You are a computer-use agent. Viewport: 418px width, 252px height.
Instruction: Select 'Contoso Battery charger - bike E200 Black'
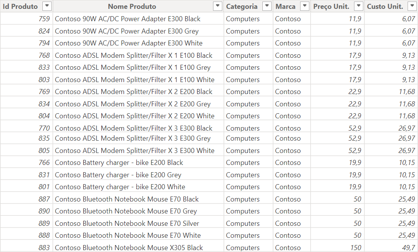tap(119, 163)
